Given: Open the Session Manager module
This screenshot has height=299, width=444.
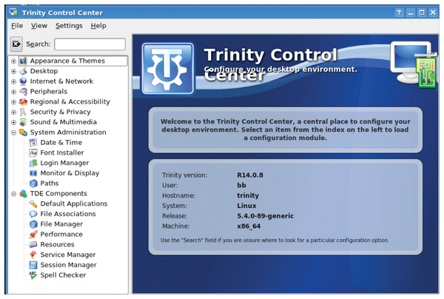Looking at the screenshot, I should coord(68,265).
